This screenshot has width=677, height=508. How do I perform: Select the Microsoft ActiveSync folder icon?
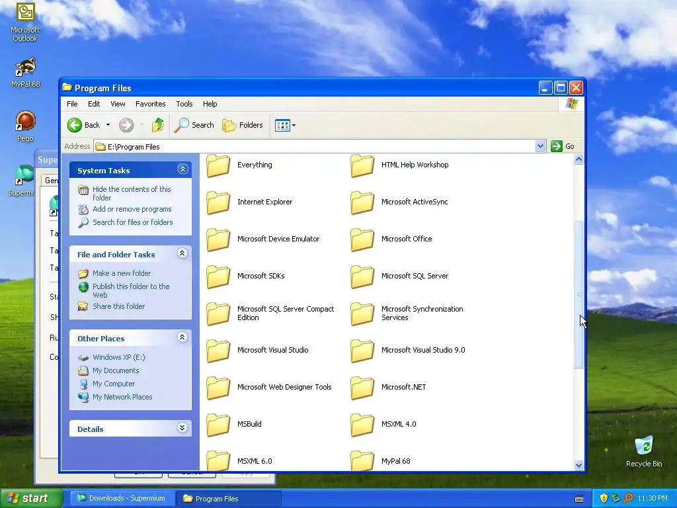coord(362,202)
